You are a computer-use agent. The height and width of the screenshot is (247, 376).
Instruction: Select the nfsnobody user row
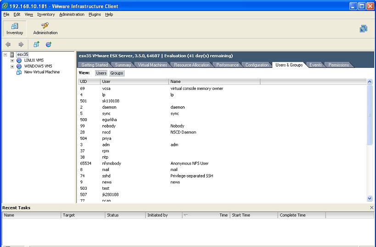point(223,164)
